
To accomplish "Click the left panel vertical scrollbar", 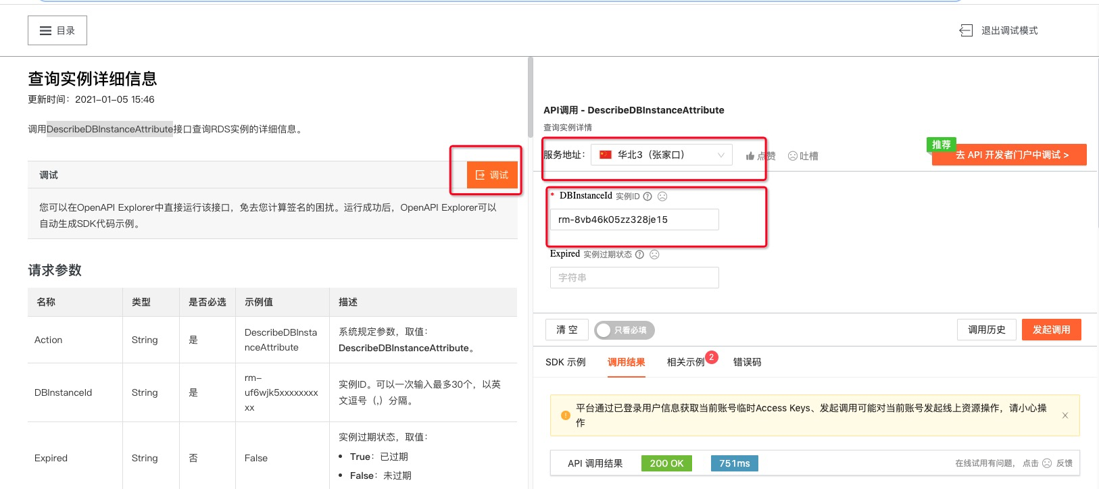I will pos(531,97).
